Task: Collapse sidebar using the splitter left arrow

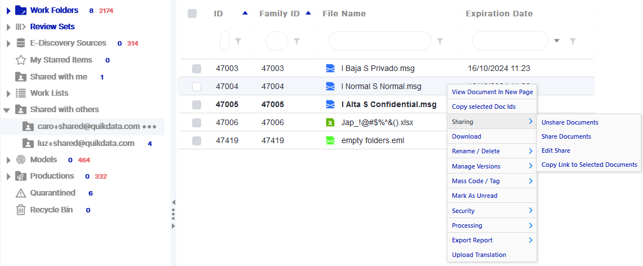Action: point(174,202)
